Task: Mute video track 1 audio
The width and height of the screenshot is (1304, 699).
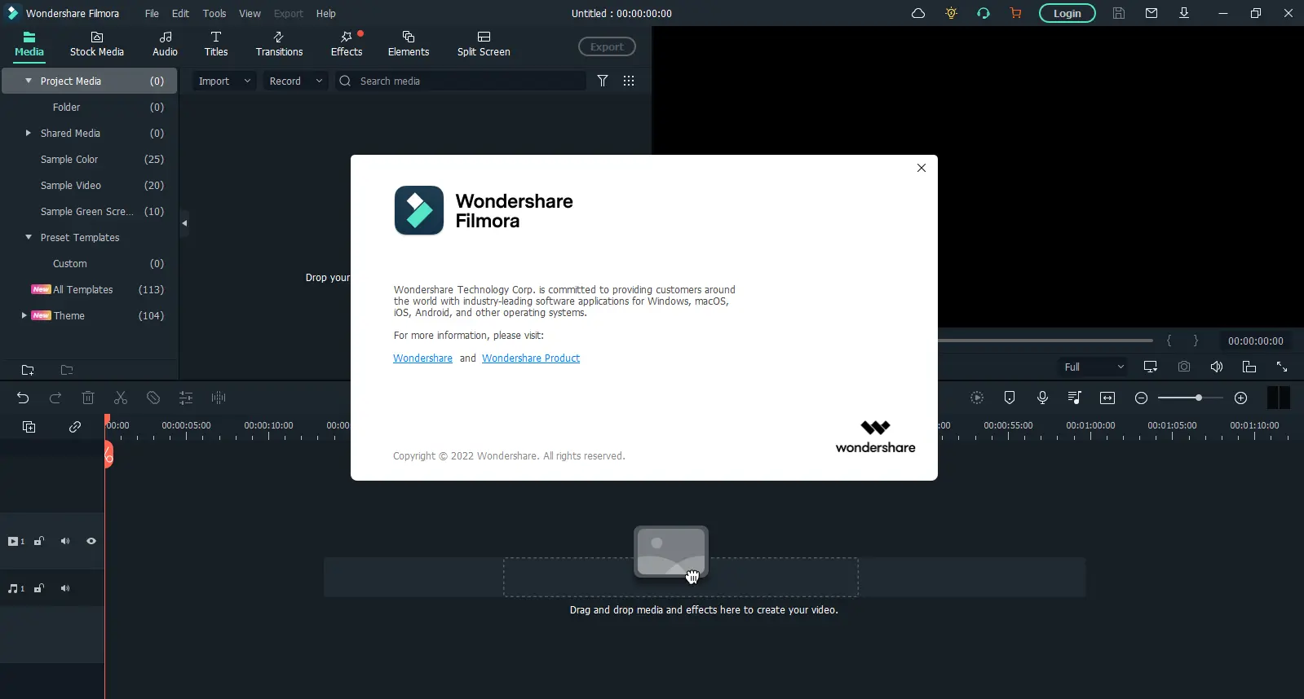Action: pos(65,541)
